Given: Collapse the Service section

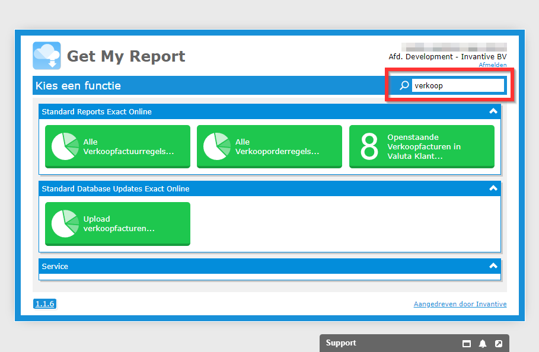Looking at the screenshot, I should [x=493, y=266].
